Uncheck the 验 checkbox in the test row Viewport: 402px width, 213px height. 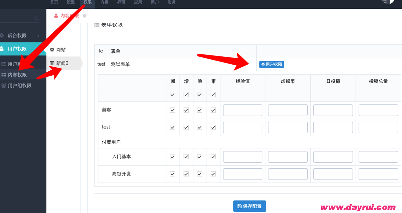[x=200, y=127]
